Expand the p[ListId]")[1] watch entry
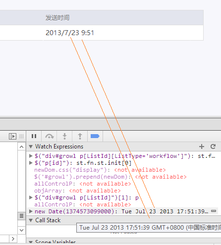Image resolution: width=221 pixels, height=245 pixels. pyautogui.click(x=31, y=197)
